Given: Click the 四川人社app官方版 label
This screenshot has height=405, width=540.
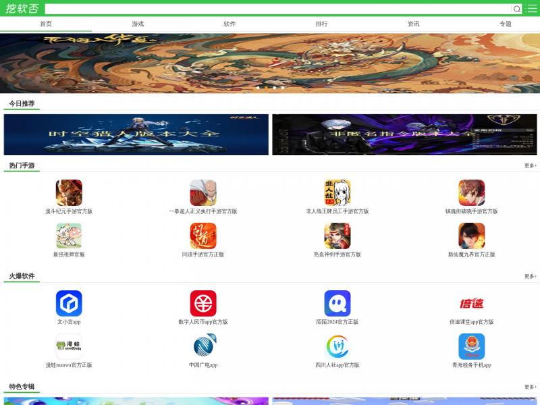Looking at the screenshot, I should [337, 364].
